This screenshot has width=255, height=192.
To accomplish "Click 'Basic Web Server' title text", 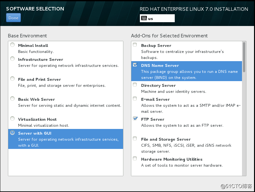I will pos(36,99).
